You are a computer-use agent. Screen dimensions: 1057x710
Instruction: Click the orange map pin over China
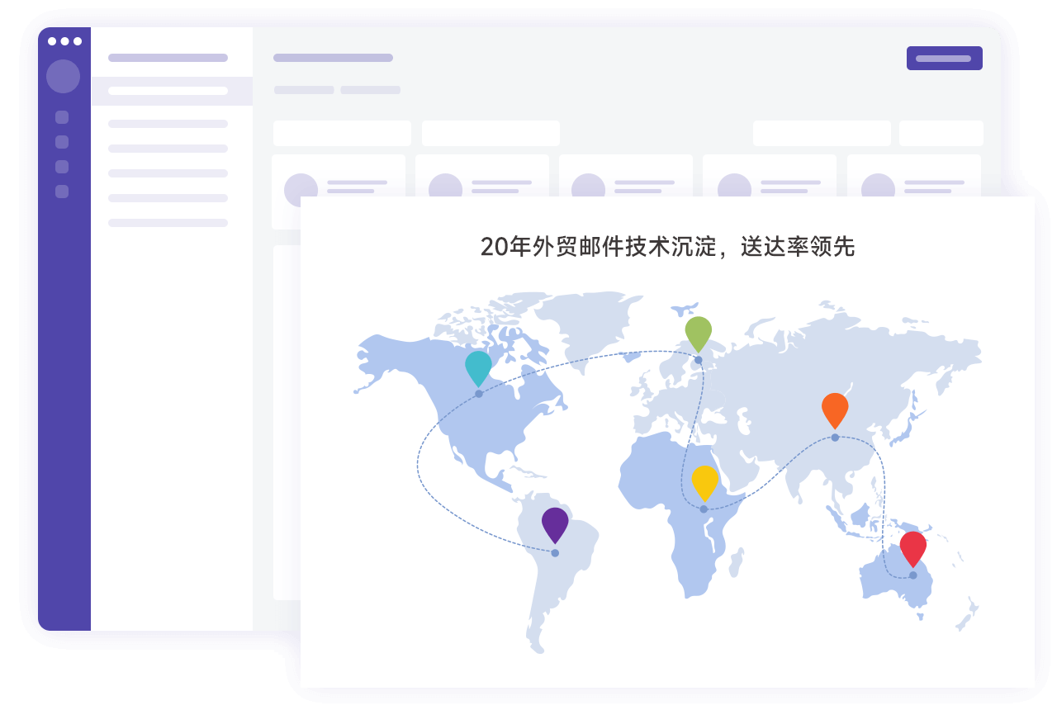pyautogui.click(x=835, y=411)
